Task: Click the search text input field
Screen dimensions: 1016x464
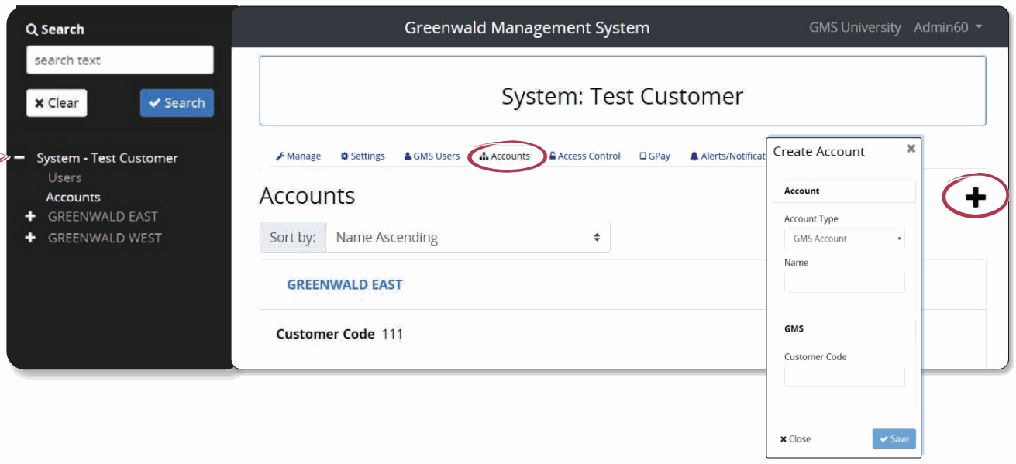Action: [120, 60]
